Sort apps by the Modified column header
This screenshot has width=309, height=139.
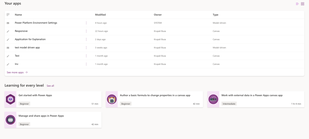point(100,15)
